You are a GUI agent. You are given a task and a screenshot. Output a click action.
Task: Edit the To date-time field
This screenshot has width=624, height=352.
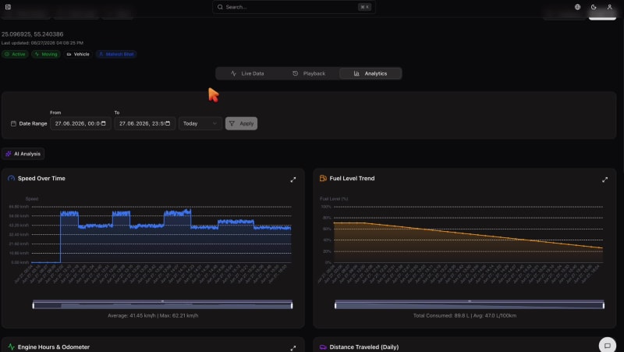(x=145, y=123)
